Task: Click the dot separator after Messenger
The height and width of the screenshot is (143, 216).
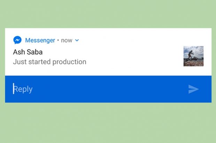Action: (x=58, y=40)
